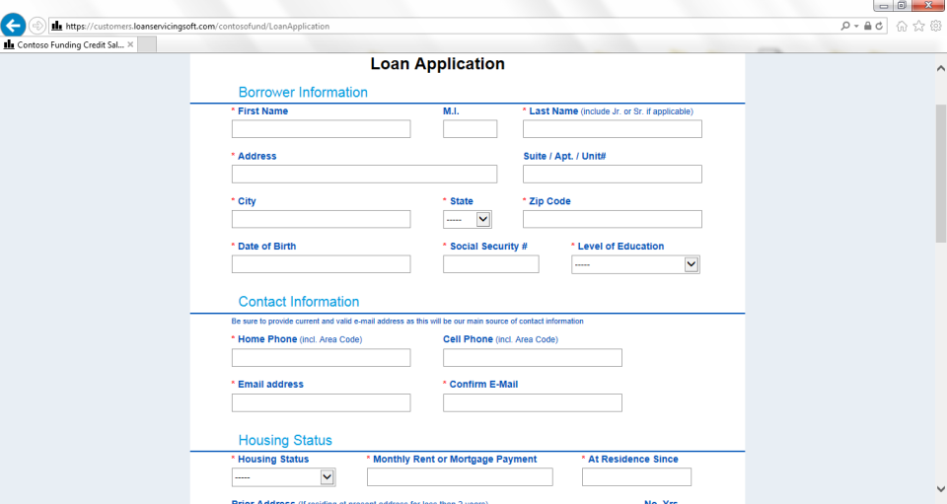
Task: Click the browser Forward arrow button
Action: pyautogui.click(x=36, y=26)
